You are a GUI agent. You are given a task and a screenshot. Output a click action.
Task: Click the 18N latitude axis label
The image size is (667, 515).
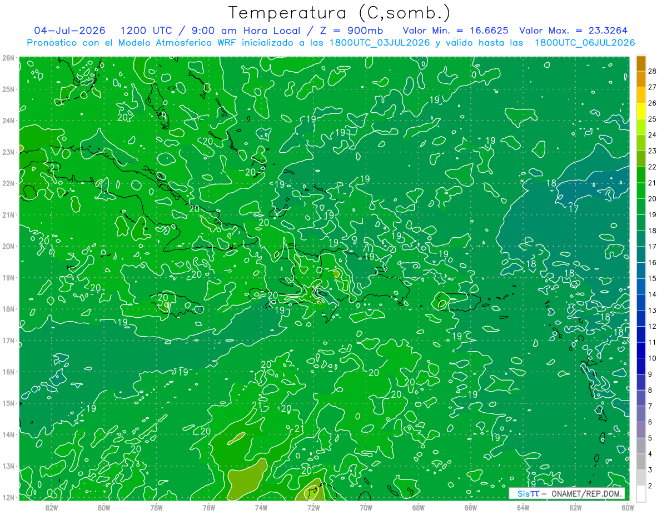[x=8, y=309]
